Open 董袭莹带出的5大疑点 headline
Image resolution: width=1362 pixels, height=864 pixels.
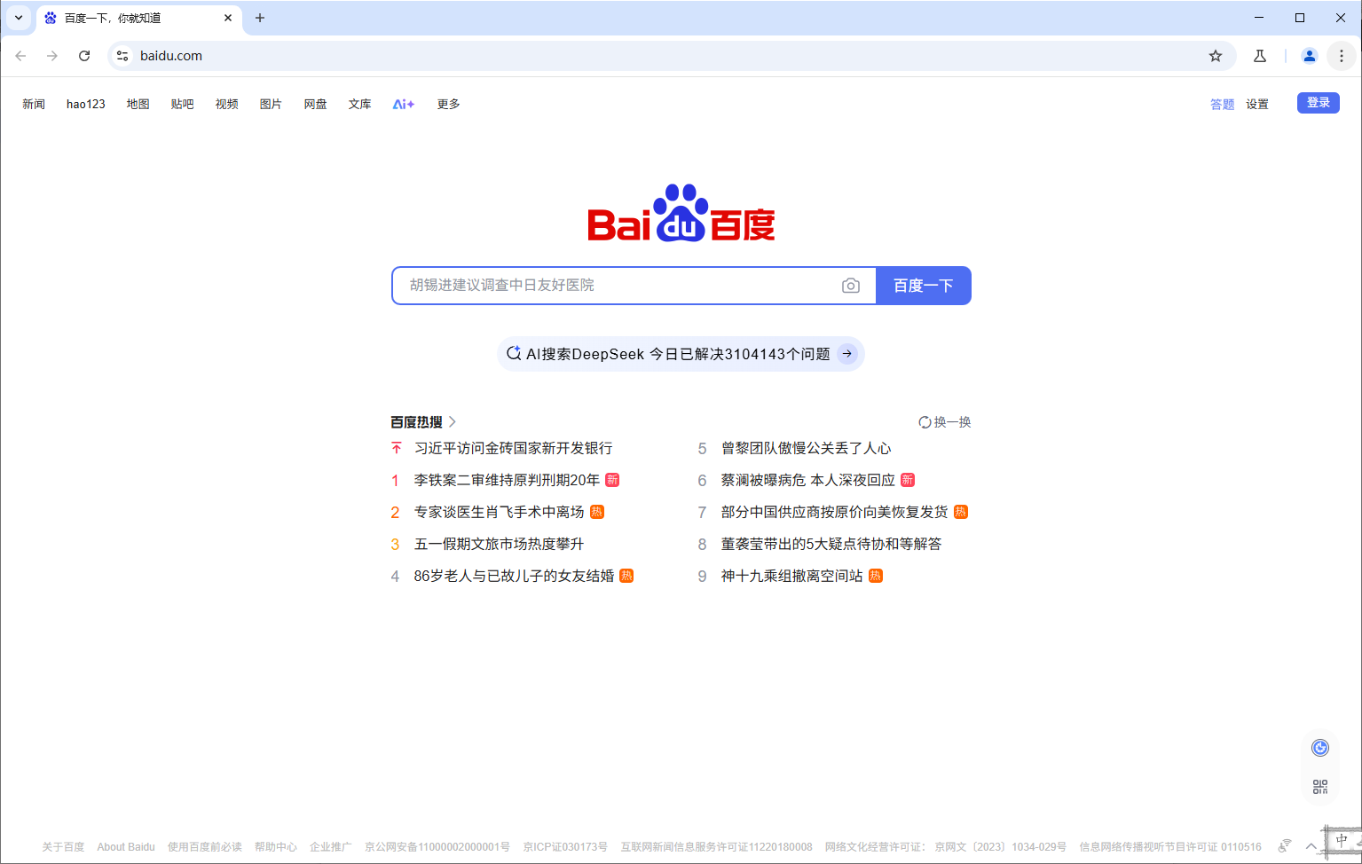831,544
